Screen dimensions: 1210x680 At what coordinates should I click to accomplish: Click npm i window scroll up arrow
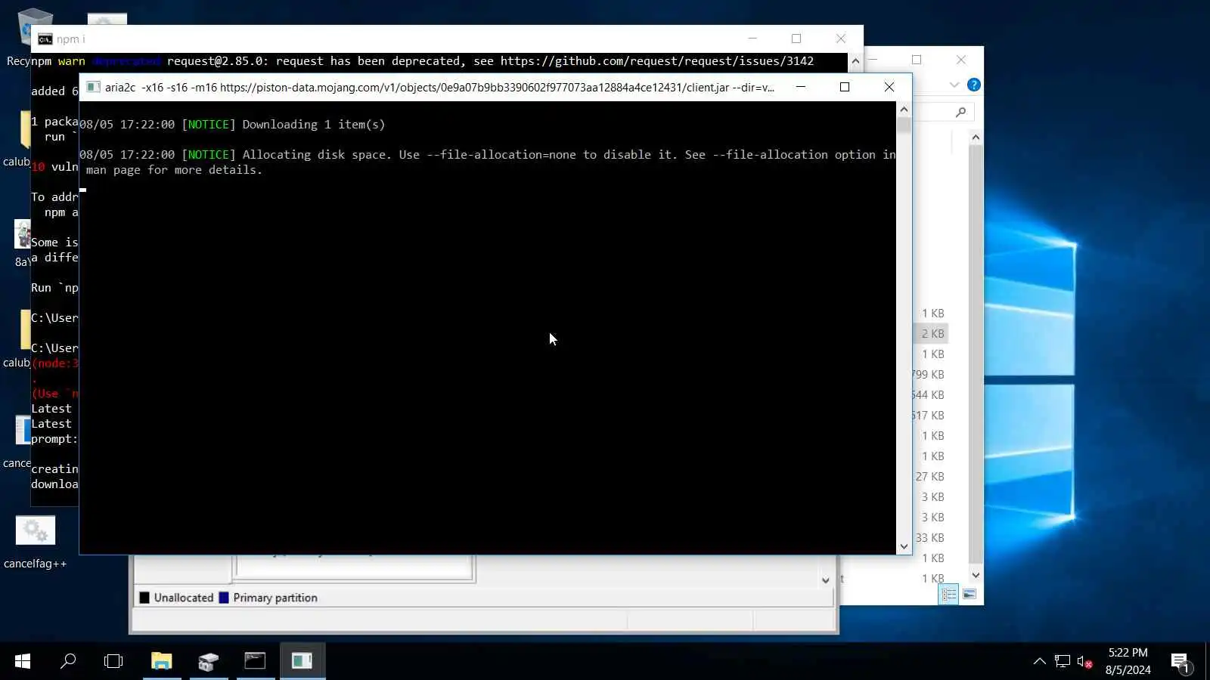point(855,60)
